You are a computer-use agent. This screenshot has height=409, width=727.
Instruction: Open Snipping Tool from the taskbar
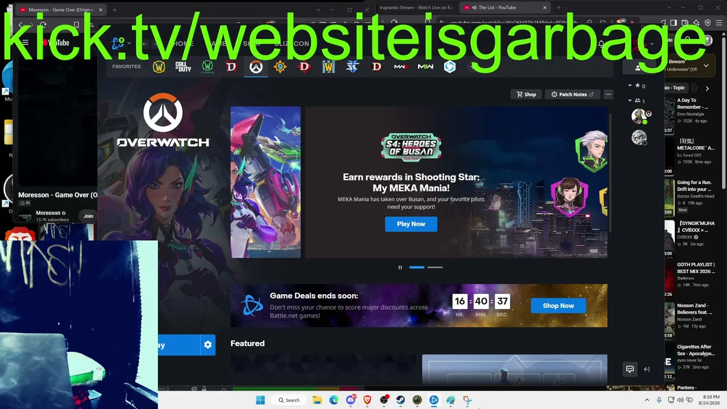click(467, 400)
